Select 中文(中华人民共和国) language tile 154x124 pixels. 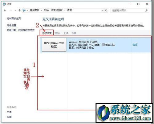(54, 45)
